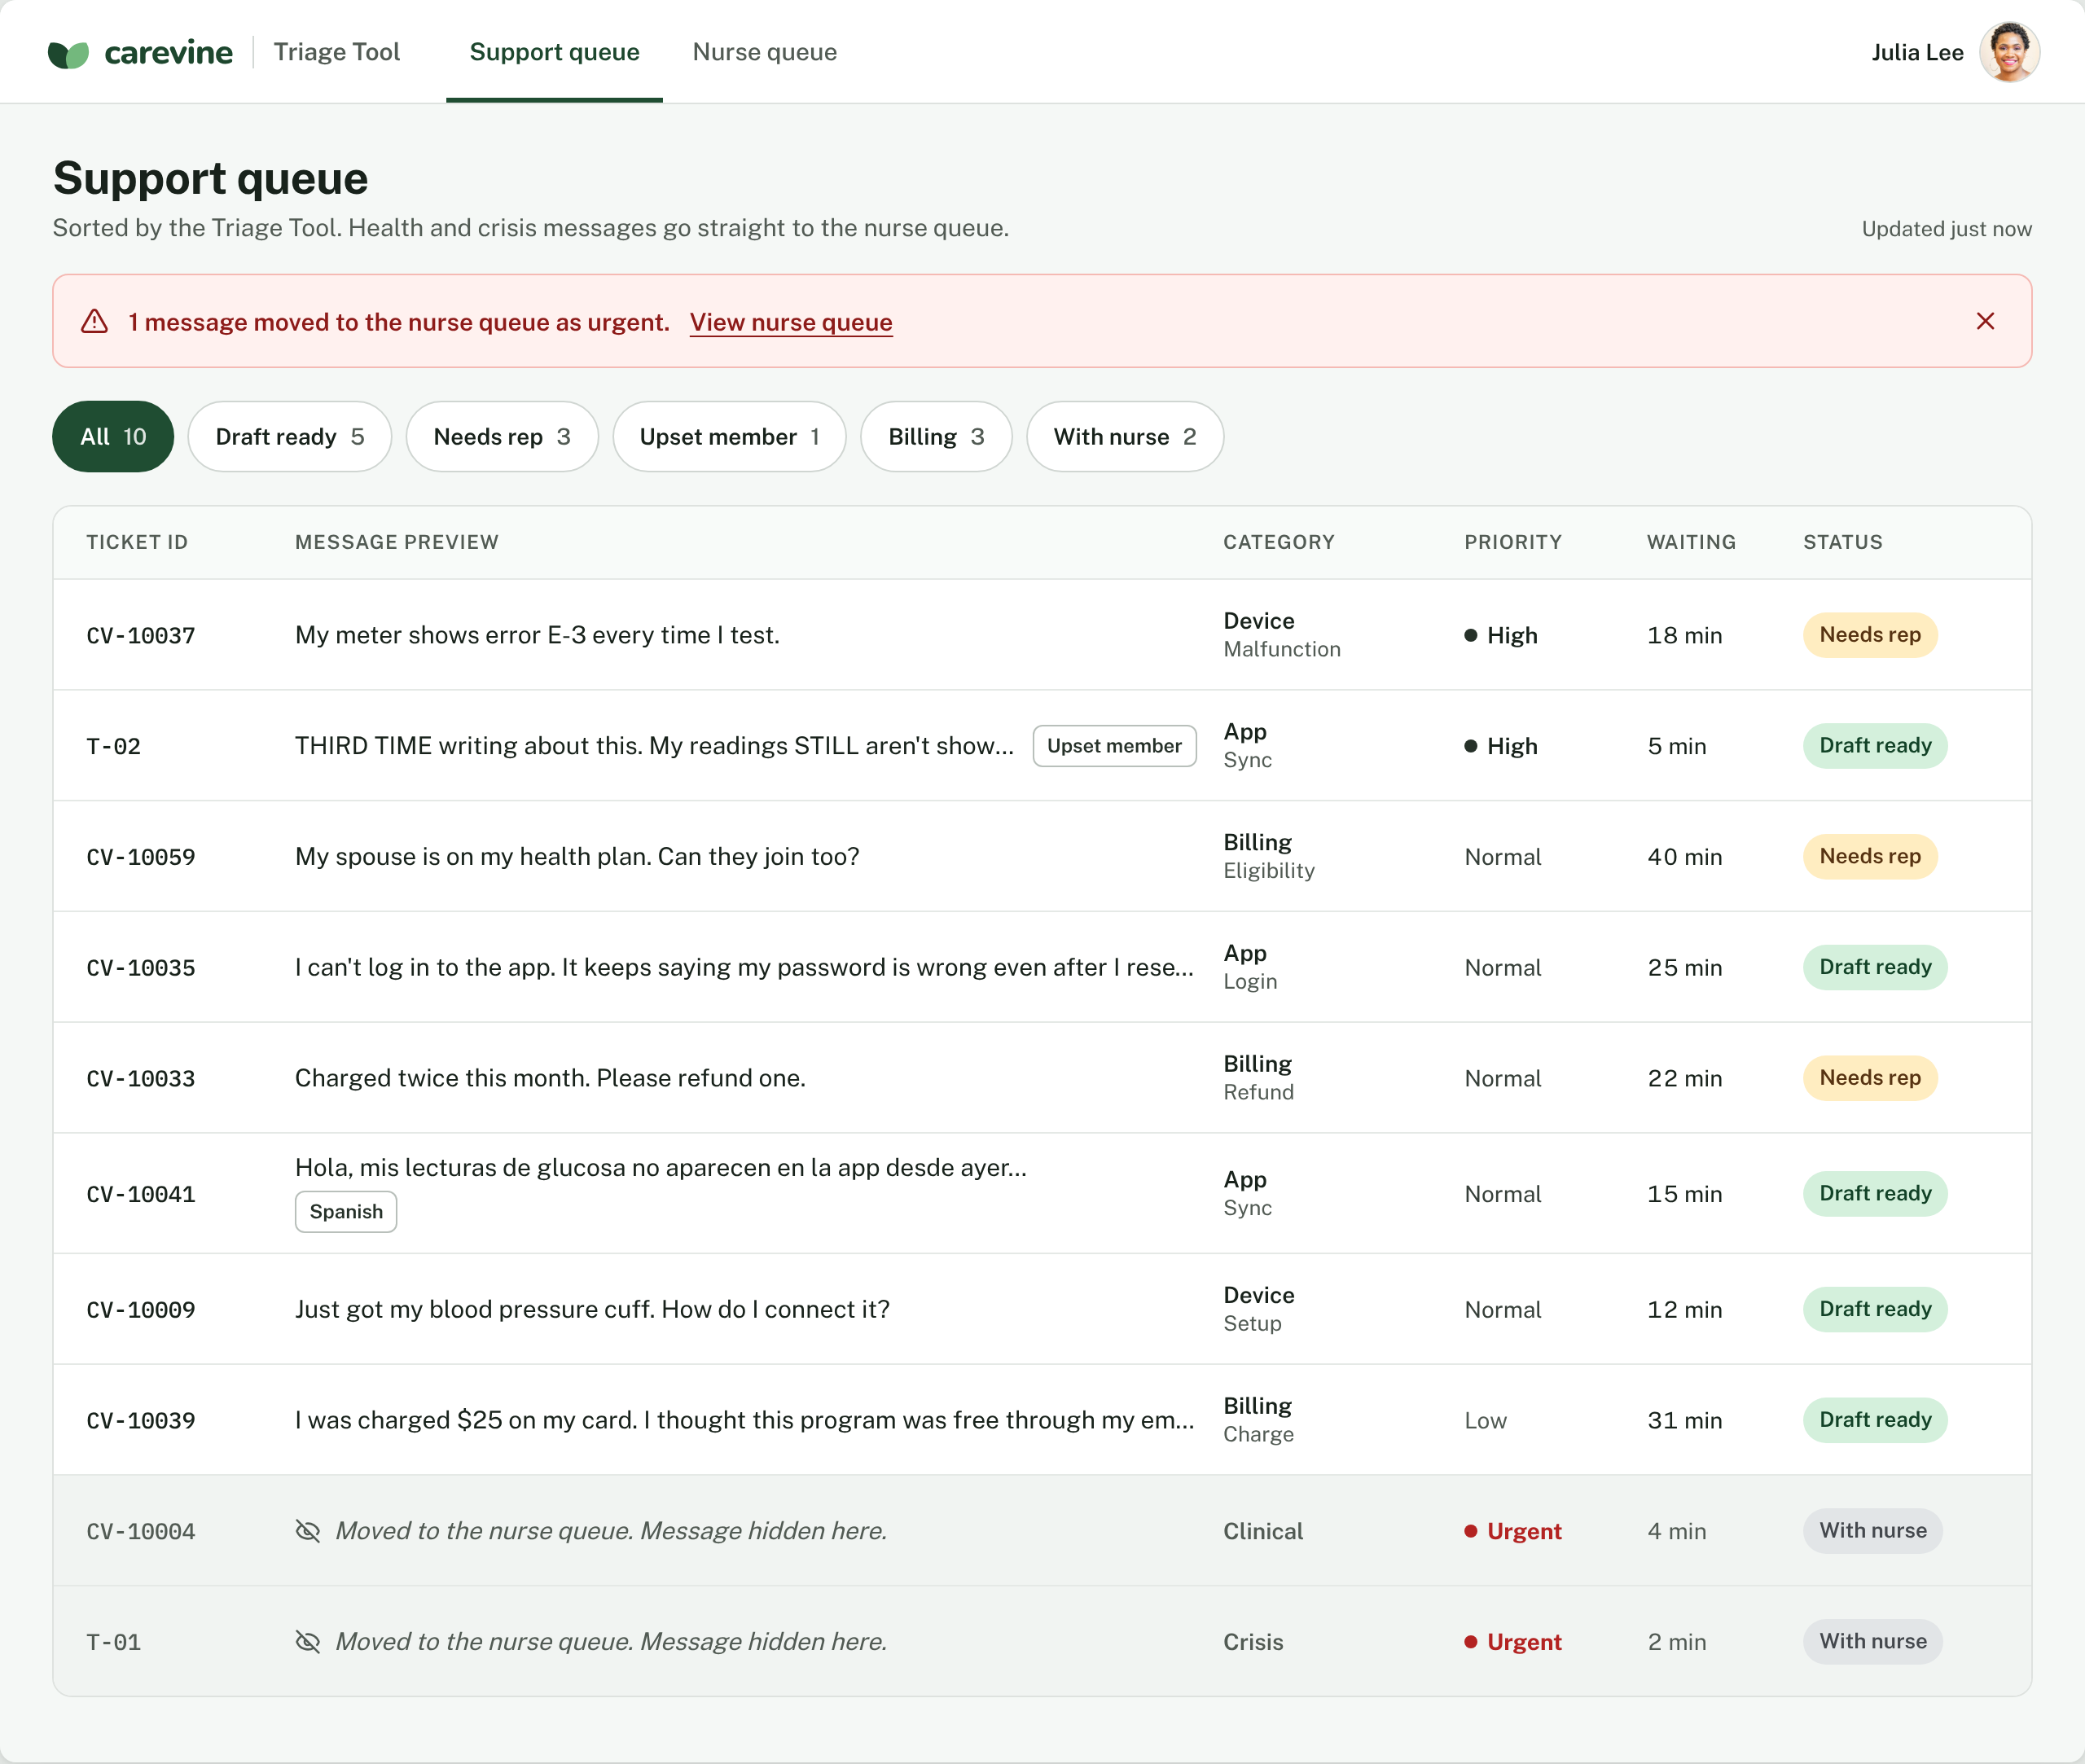The width and height of the screenshot is (2085, 1764).
Task: Click the Waiting column header
Action: pos(1691,542)
